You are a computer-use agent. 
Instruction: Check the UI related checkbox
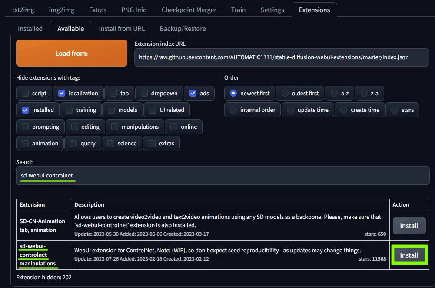pyautogui.click(x=153, y=110)
